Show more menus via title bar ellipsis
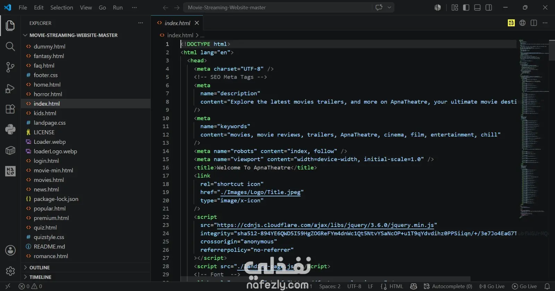Image resolution: width=555 pixels, height=291 pixels. (134, 8)
